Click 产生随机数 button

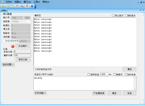pyautogui.click(x=99, y=93)
